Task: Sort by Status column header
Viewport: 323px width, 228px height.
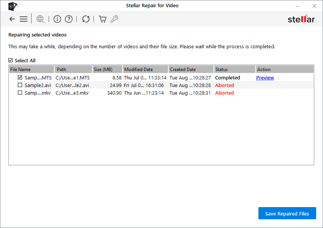Action: [234, 70]
